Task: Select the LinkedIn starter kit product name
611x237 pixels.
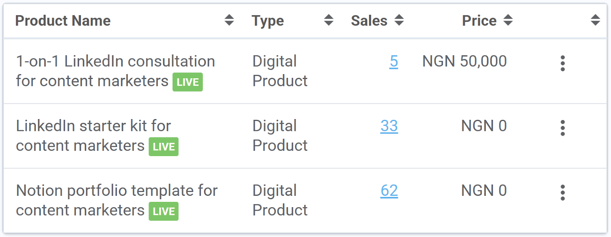Action: pos(93,126)
